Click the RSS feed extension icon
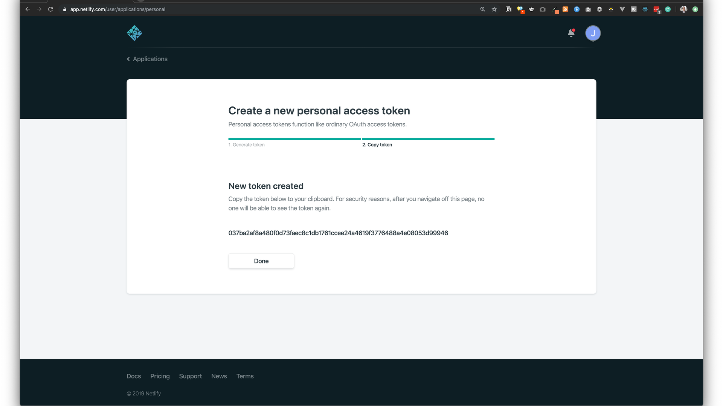 pyautogui.click(x=565, y=9)
